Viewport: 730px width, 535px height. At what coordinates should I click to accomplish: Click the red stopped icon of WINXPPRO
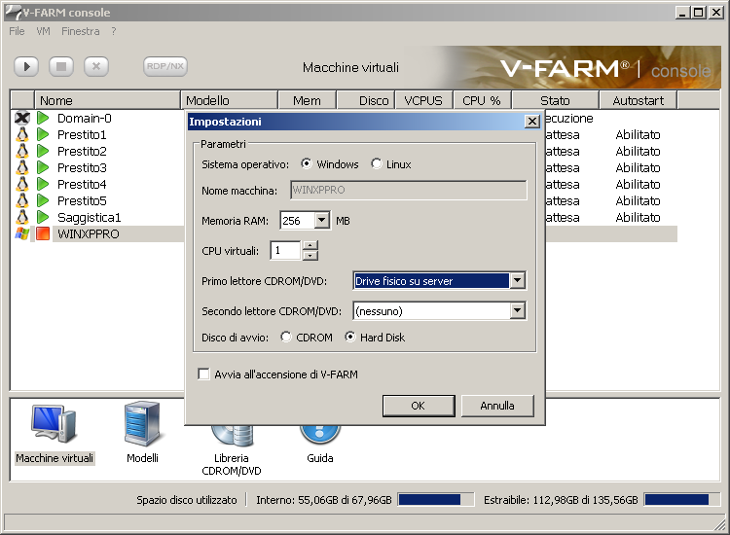43,233
